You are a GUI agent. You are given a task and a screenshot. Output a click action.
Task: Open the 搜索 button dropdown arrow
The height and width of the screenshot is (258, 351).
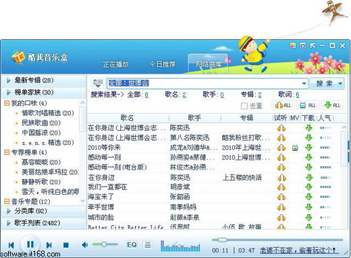pyautogui.click(x=340, y=84)
